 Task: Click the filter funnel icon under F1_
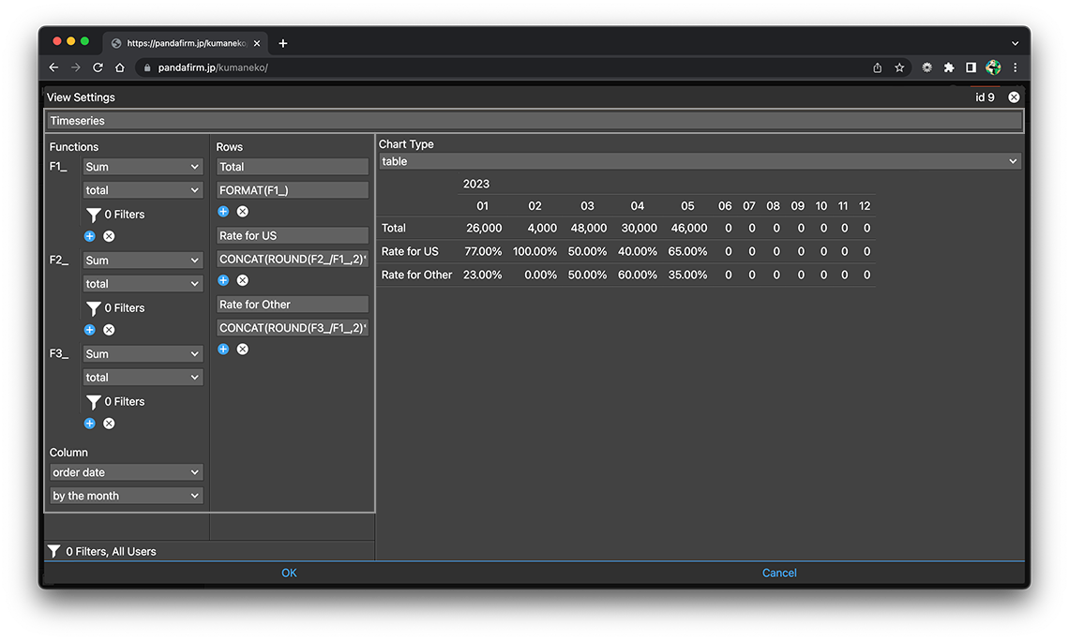[94, 215]
